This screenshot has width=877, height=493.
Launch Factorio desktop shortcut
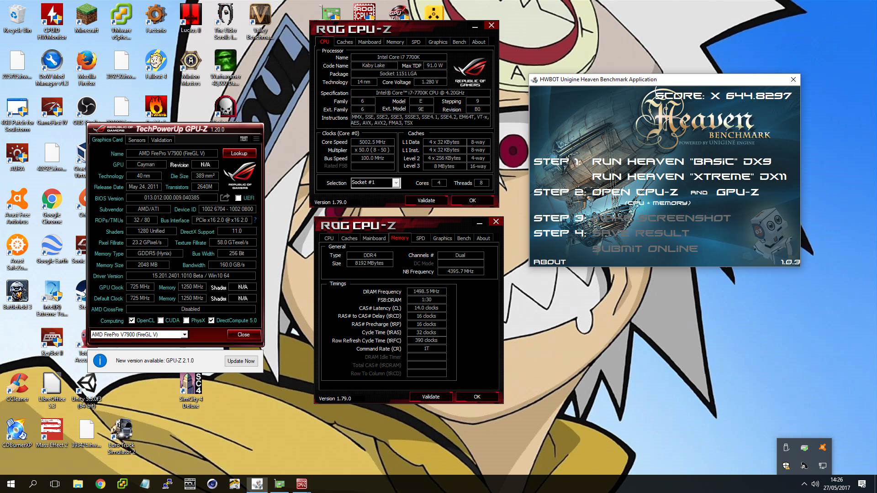[x=156, y=19]
